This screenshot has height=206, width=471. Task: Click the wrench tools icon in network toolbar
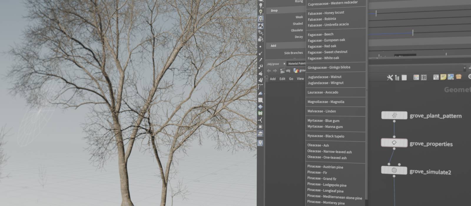point(390,78)
